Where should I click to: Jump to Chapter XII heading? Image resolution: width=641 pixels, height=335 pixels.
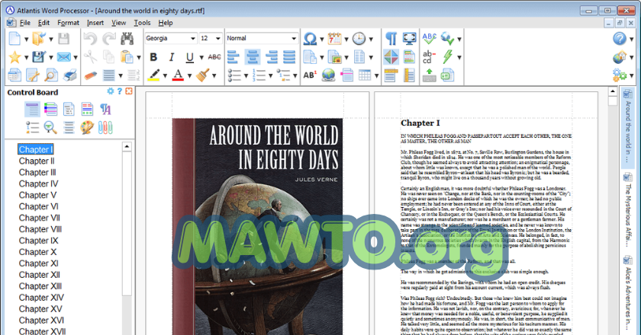39,275
